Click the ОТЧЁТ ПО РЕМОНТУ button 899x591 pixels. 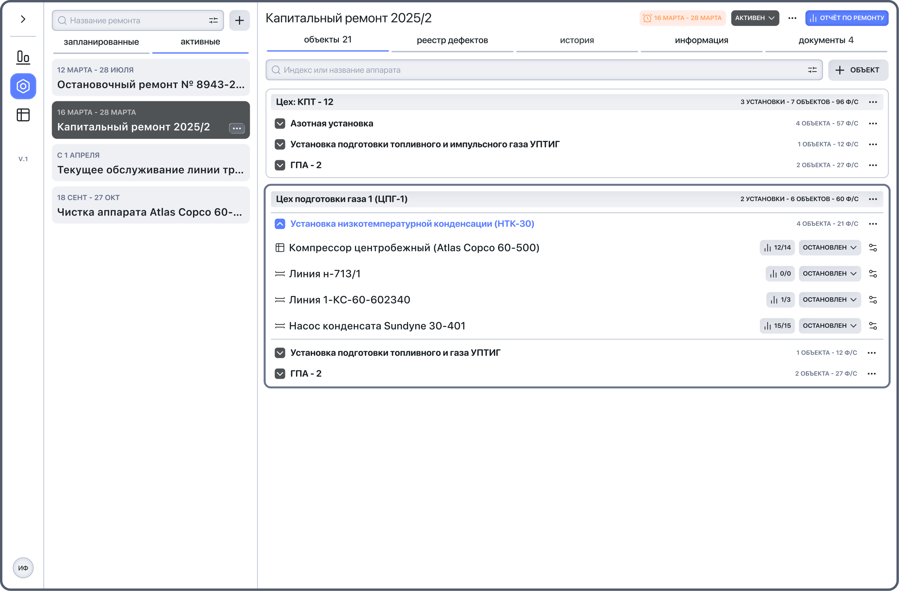click(846, 18)
